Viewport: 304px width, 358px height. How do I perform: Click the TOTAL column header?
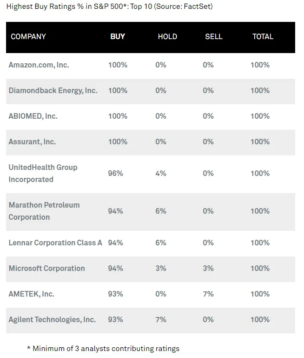pos(263,36)
